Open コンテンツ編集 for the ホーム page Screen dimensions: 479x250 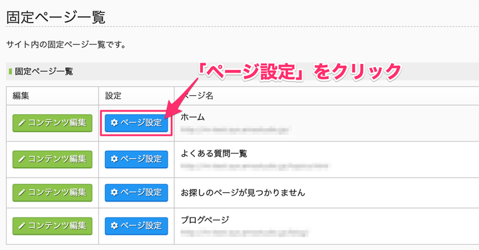(53, 123)
